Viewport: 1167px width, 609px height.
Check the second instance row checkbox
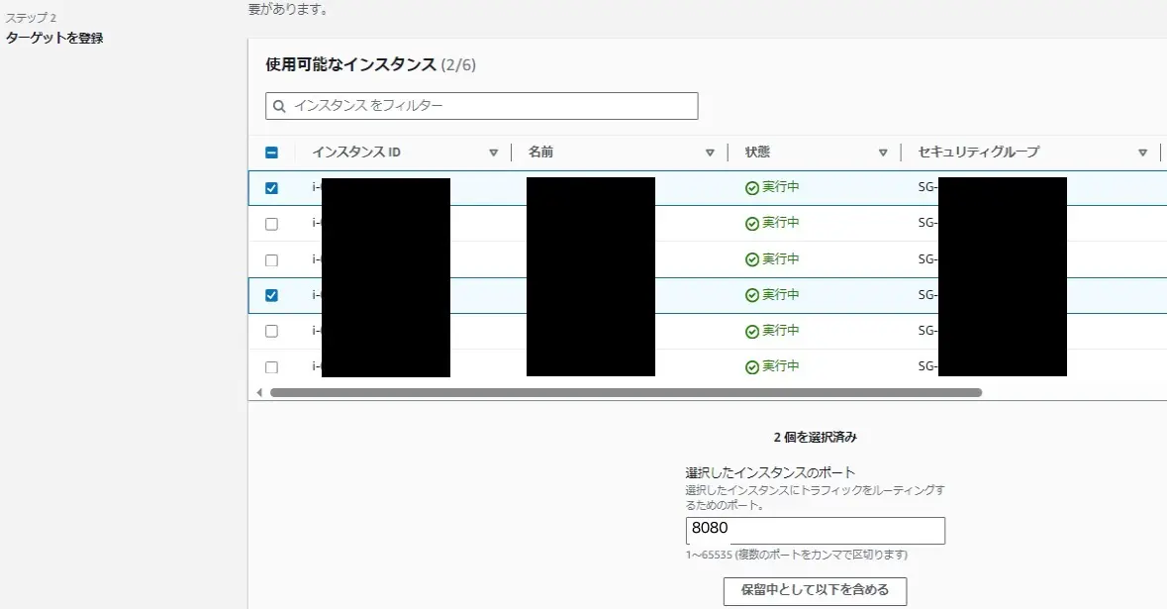click(271, 223)
